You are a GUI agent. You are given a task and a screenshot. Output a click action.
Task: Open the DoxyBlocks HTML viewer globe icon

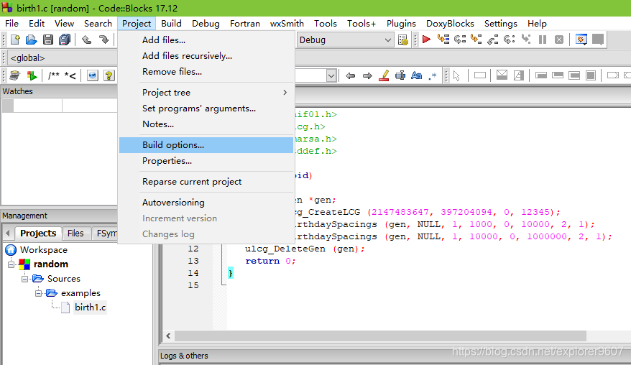coord(93,75)
